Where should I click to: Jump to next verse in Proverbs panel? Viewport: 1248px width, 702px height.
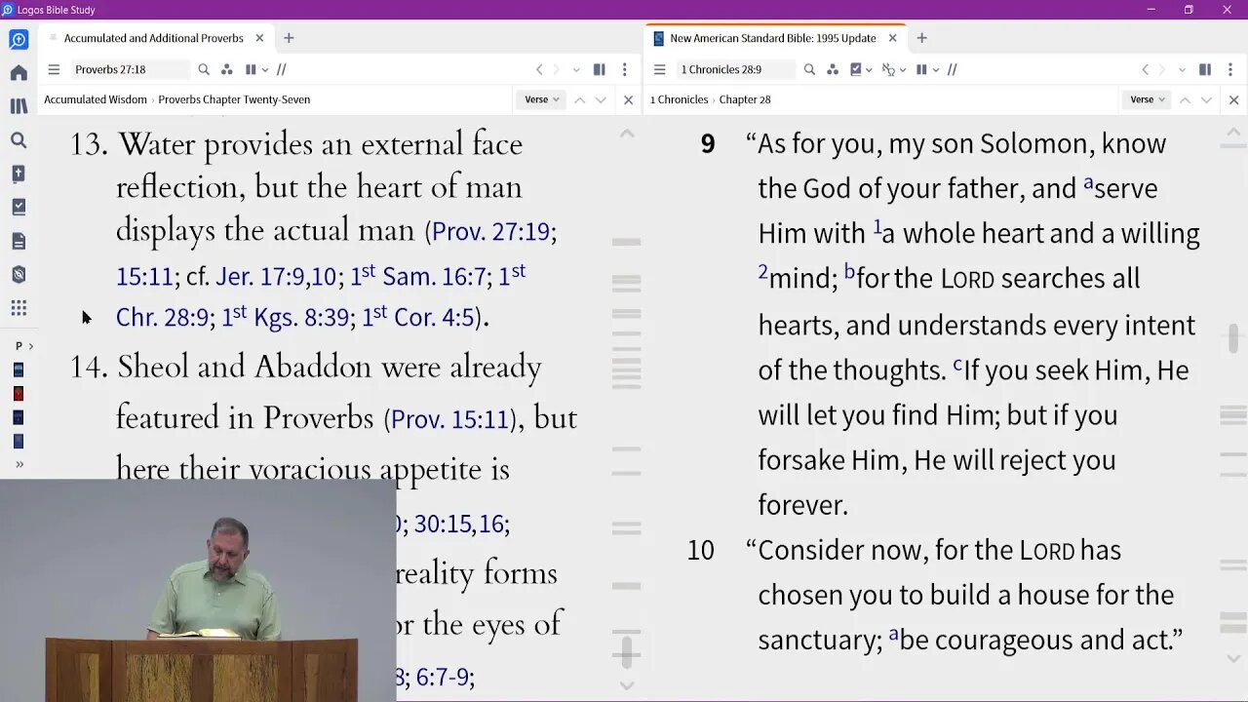[601, 99]
